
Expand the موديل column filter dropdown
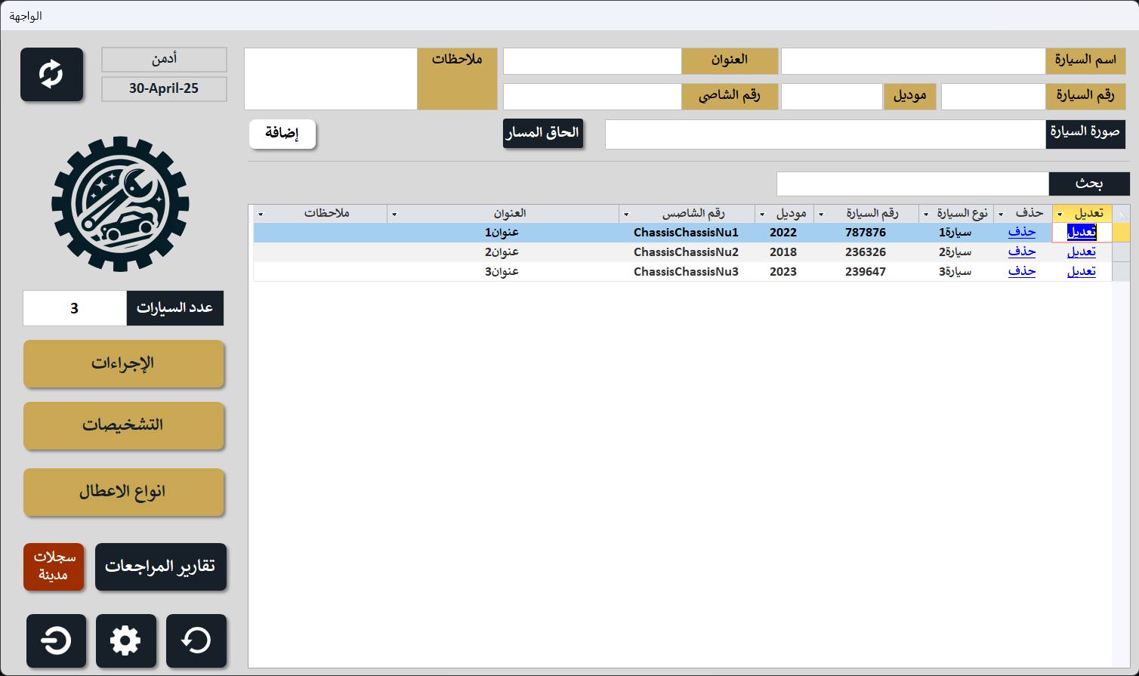point(761,215)
